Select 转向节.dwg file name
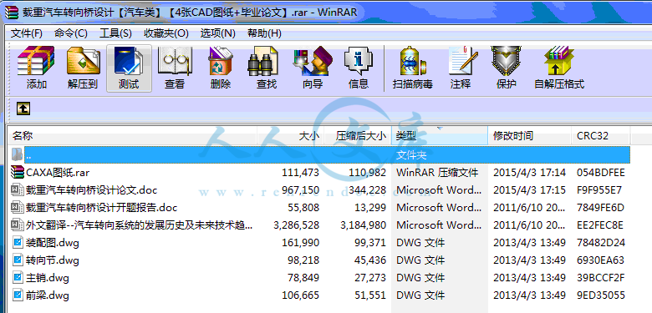Image resolution: width=652 pixels, height=313 pixels. point(53,260)
